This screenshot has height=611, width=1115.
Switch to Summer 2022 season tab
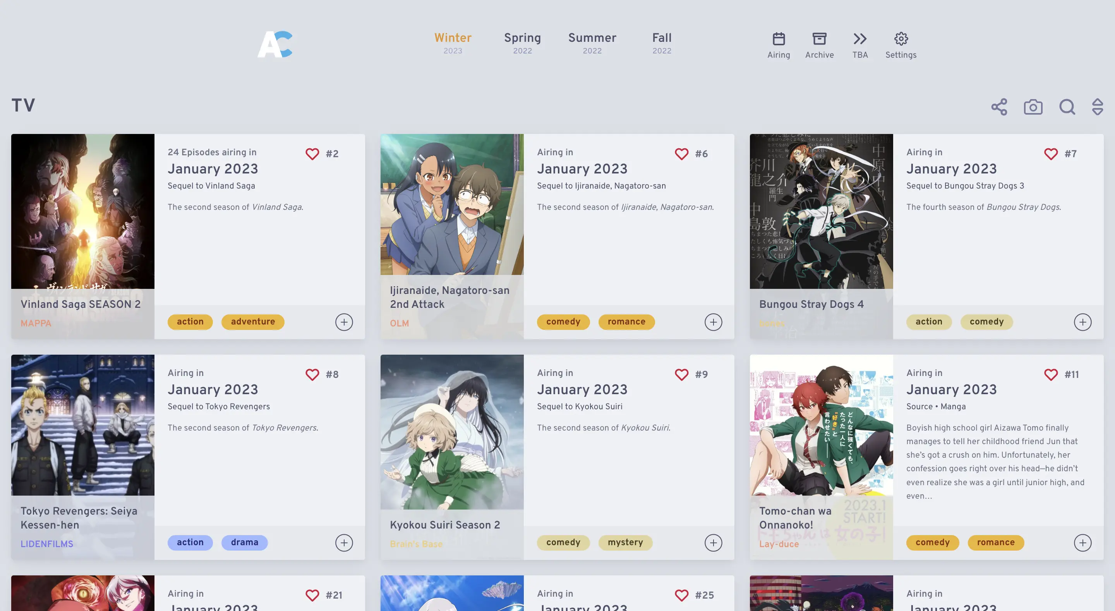(592, 43)
